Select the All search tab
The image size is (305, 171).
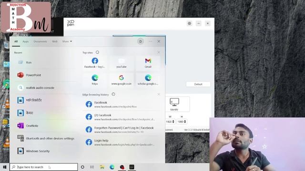pyautogui.click(x=16, y=41)
